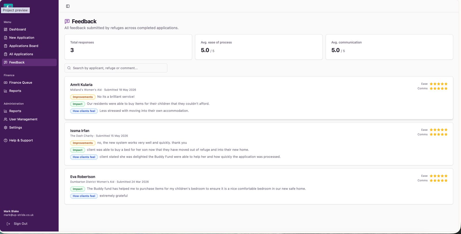Screen dimensions: 461x234
Task: Click "extremely grateful" comment
Action: point(114,196)
